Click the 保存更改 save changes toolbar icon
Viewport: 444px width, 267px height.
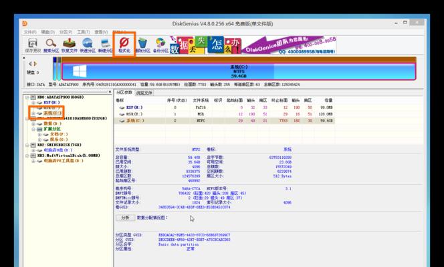coord(33,45)
